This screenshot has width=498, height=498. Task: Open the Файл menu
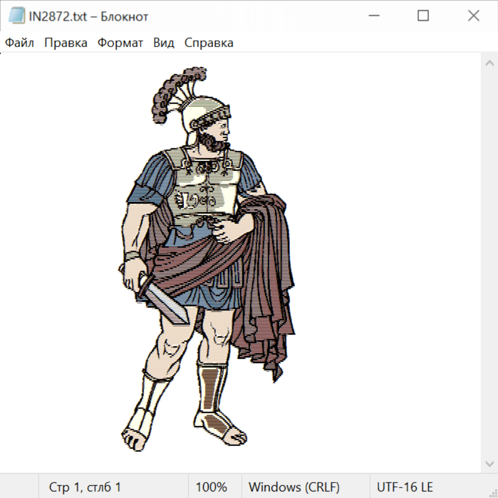tap(19, 43)
